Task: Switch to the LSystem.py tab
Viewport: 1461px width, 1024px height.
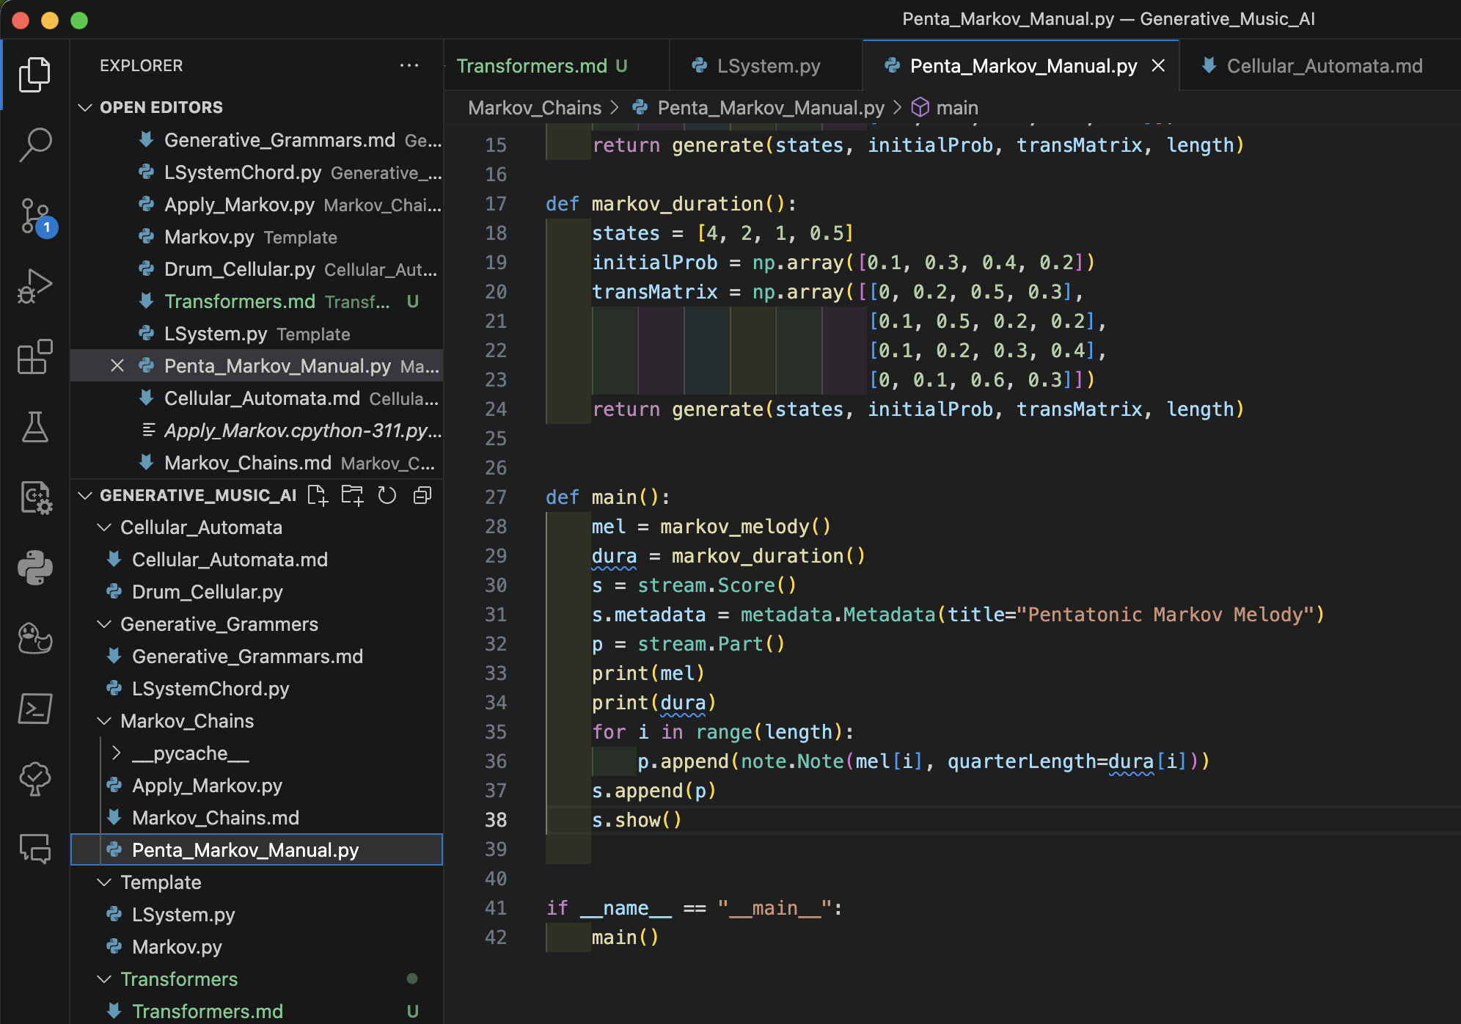Action: [x=766, y=66]
